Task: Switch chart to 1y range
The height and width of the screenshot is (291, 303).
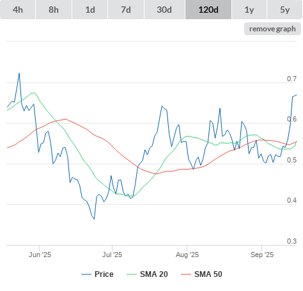Action: tap(249, 10)
